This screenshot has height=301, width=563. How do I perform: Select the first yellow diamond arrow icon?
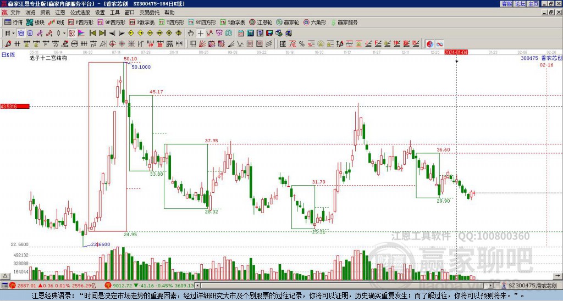131,34
